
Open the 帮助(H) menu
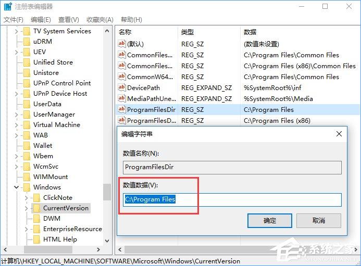(x=131, y=20)
